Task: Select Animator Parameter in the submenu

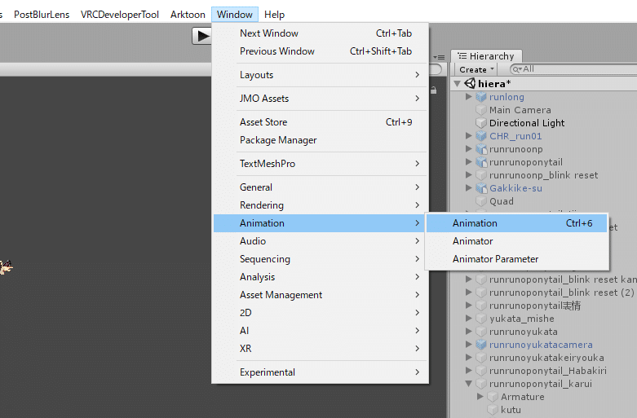Action: (x=496, y=259)
